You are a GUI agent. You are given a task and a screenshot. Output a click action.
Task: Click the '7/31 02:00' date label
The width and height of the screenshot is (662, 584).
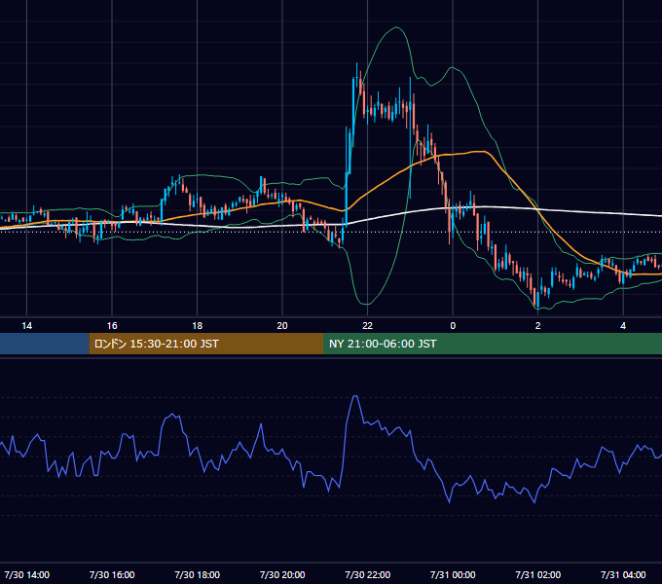(537, 574)
